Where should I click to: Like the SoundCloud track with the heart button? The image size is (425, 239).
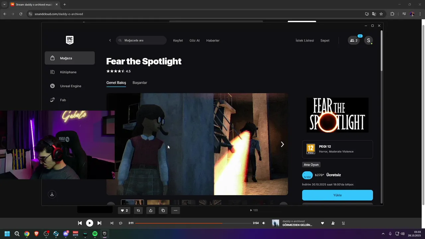pyautogui.click(x=124, y=210)
